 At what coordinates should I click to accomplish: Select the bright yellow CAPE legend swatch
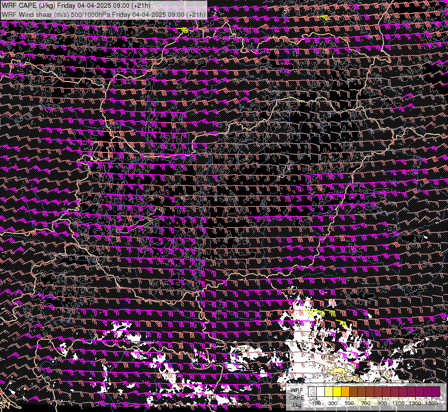[337, 392]
